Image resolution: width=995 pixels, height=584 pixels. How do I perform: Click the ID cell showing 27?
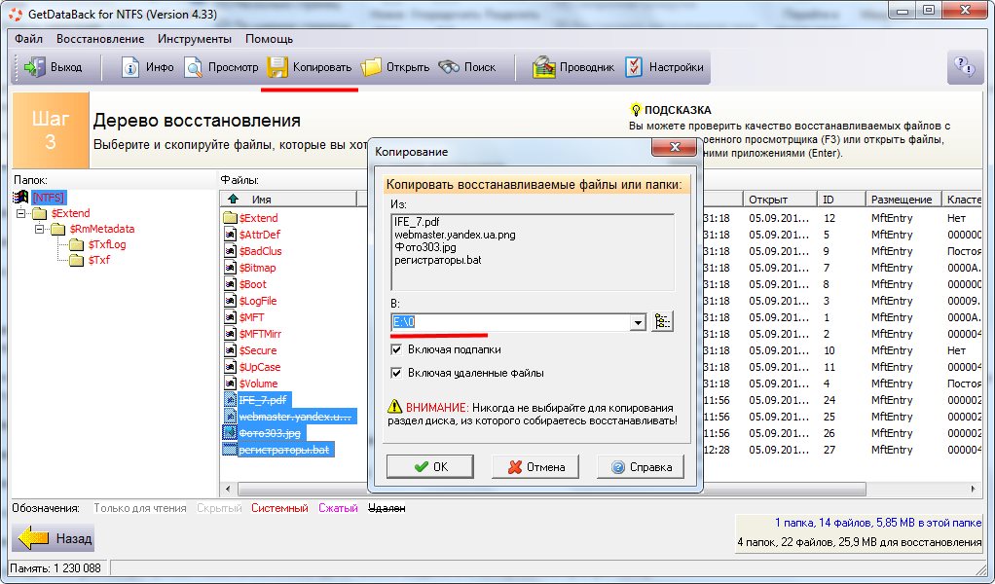coord(829,450)
